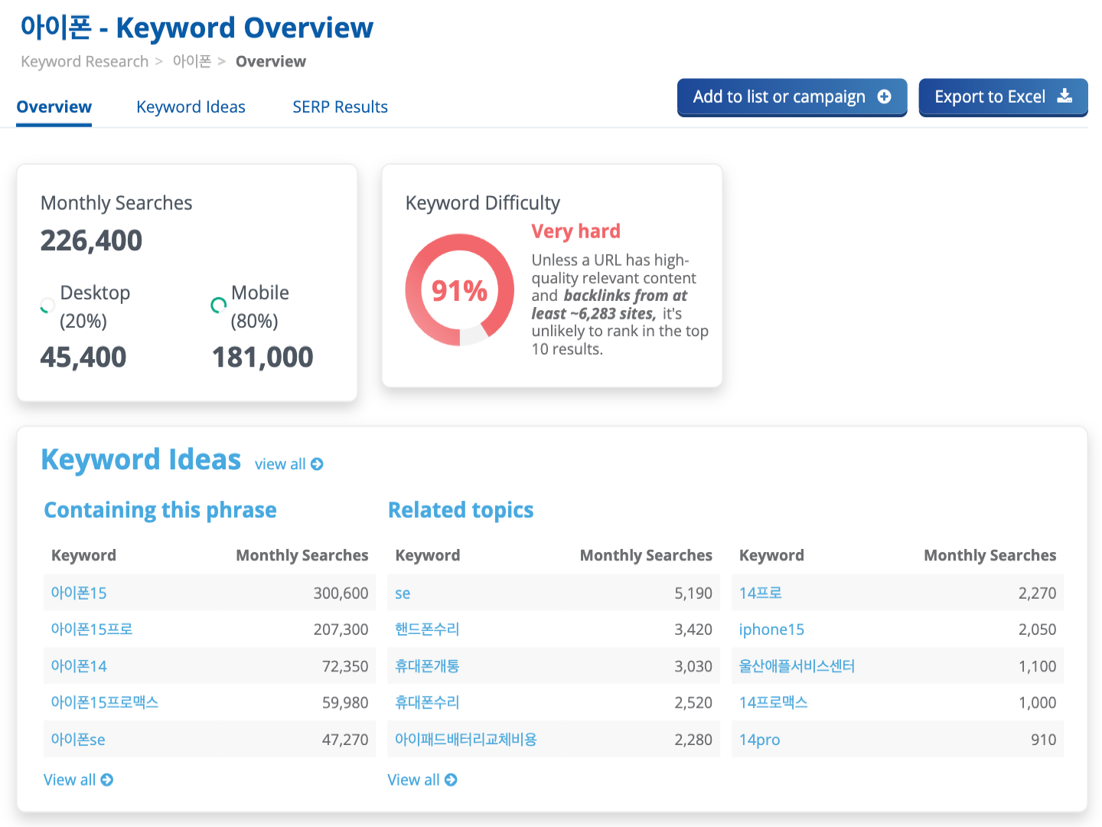This screenshot has width=1102, height=827.
Task: Go to Keyword Research breadcrumb
Action: point(84,61)
